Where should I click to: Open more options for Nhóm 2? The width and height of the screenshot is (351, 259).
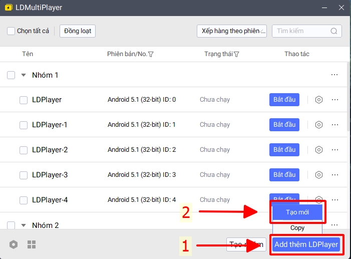334,225
